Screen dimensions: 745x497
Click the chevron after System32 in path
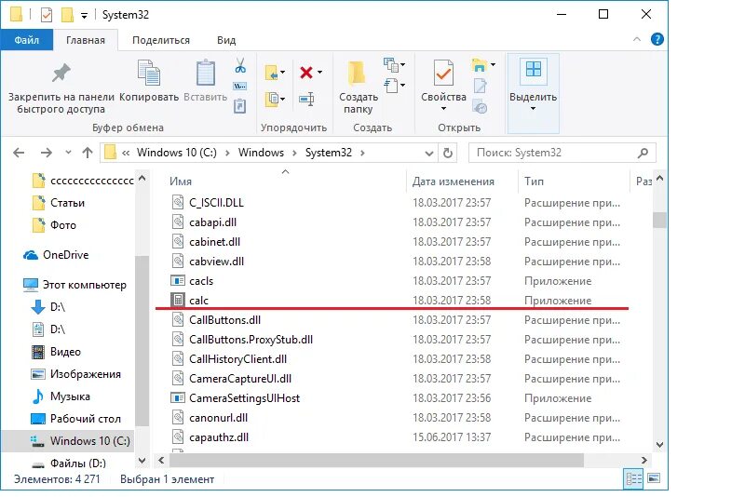[x=362, y=153]
